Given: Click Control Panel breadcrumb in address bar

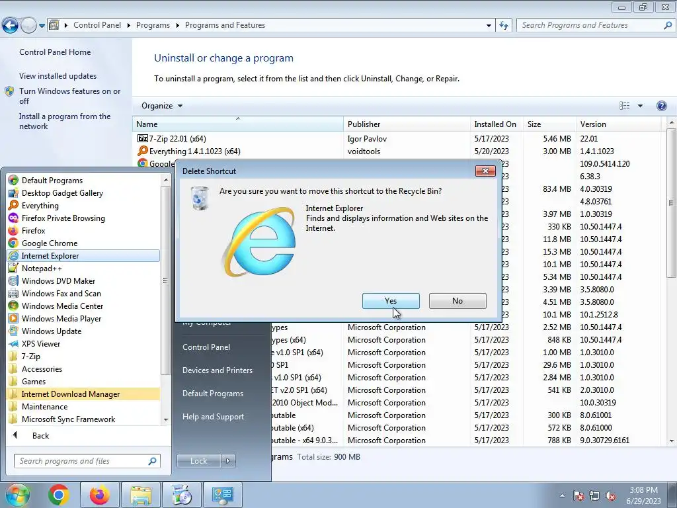Looking at the screenshot, I should (x=97, y=25).
